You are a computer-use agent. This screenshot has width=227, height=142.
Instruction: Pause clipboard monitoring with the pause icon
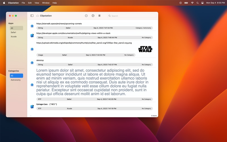(x=100, y=16)
